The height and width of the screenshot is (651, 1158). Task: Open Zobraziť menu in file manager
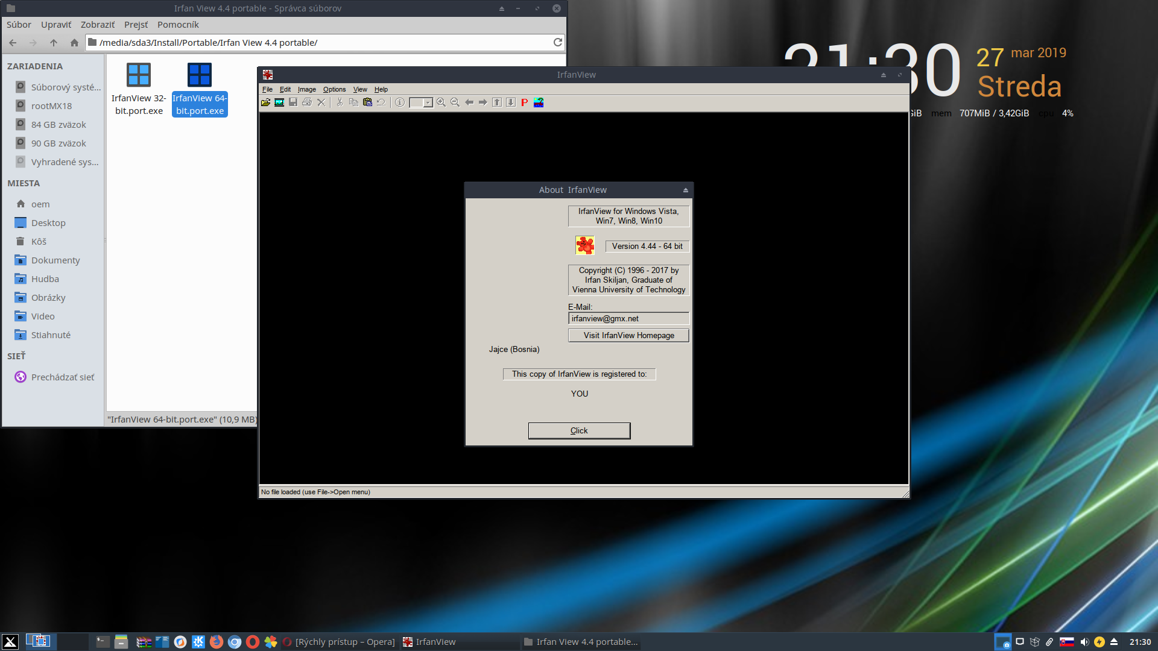98,25
